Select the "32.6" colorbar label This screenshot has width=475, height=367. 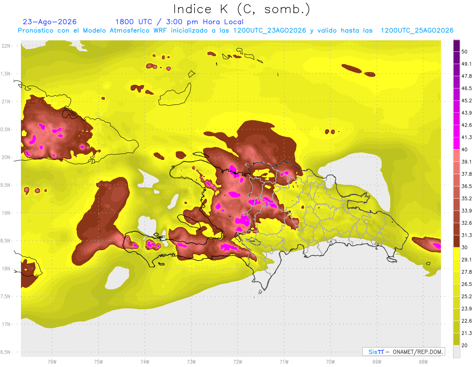[467, 223]
